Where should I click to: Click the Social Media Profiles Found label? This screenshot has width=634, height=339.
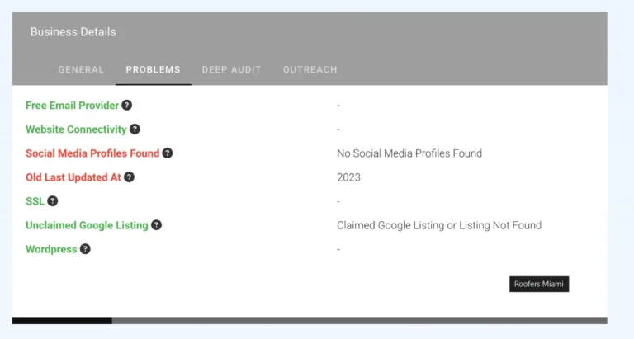(x=92, y=153)
